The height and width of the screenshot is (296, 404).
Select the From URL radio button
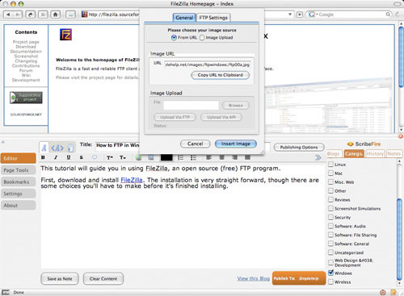click(174, 38)
